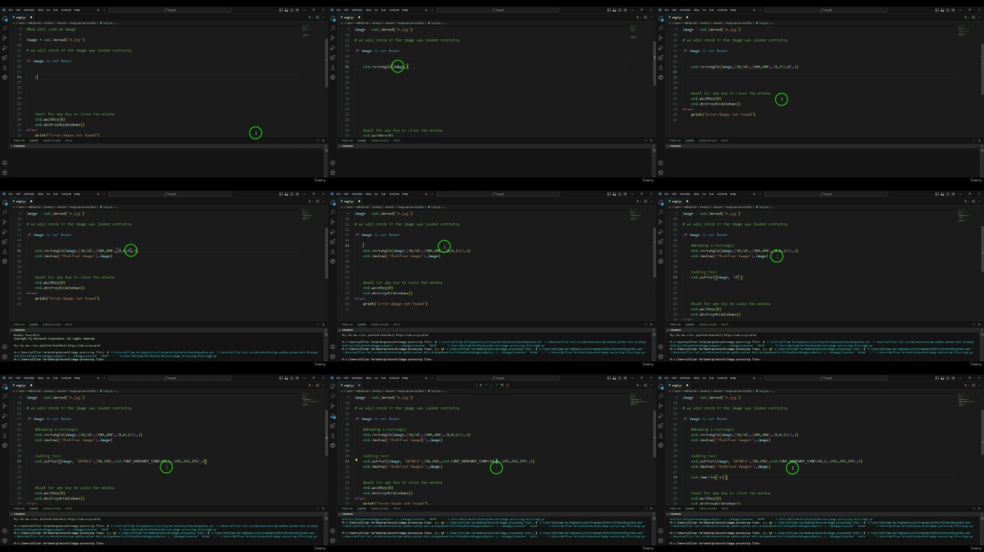Open Extensions in the '#Now lets load' frame
Image resolution: width=984 pixels, height=552 pixels.
(4, 58)
